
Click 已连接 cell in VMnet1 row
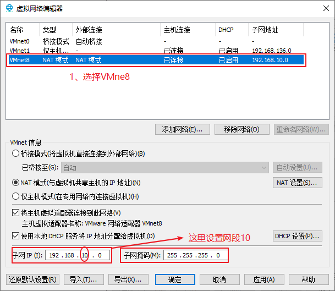click(174, 51)
